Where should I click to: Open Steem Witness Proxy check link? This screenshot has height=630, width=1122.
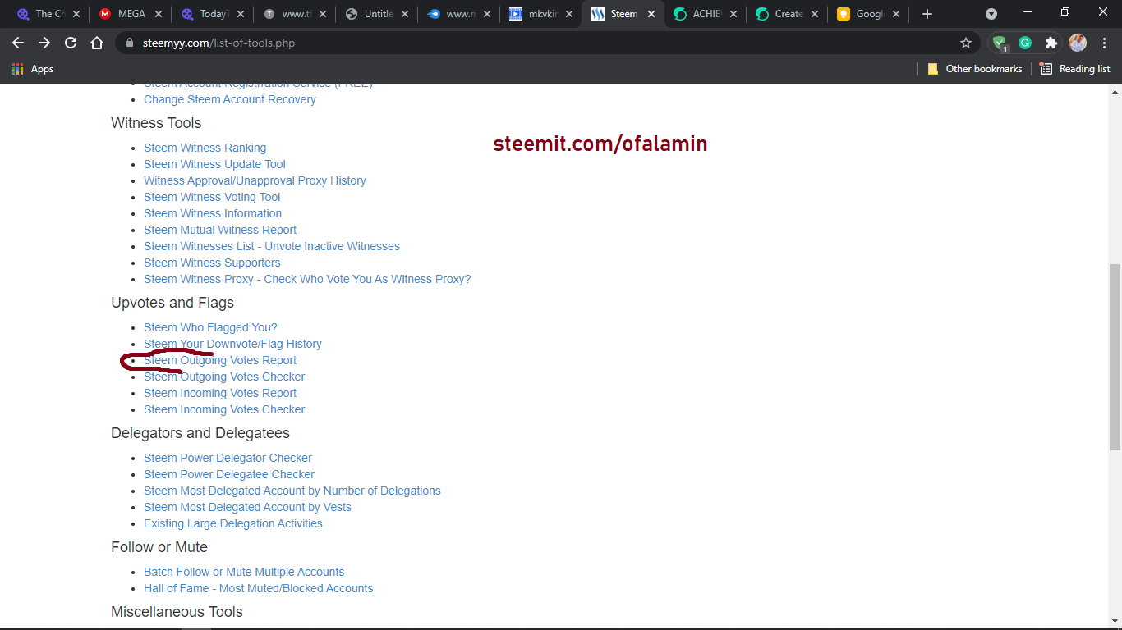point(307,279)
